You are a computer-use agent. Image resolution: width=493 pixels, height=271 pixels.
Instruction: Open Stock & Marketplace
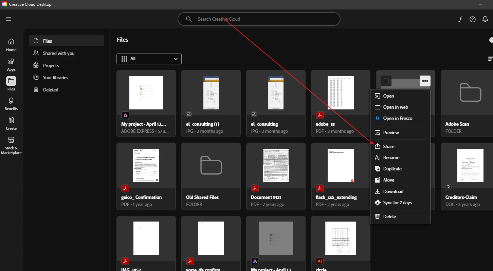(11, 146)
